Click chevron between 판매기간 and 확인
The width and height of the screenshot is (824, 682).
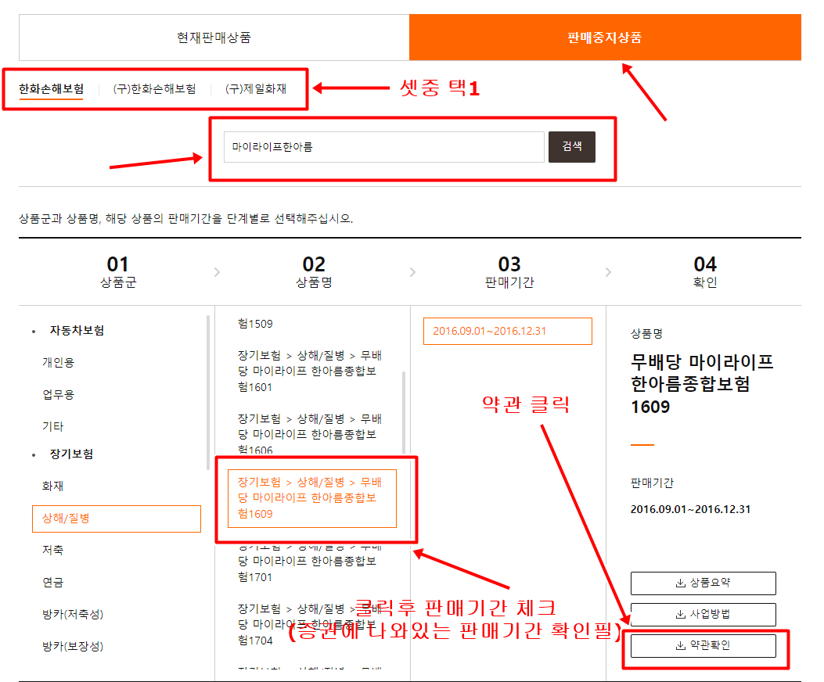608,272
